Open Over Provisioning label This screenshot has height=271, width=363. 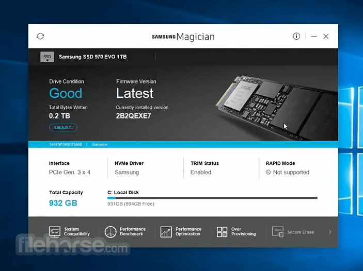point(244,231)
